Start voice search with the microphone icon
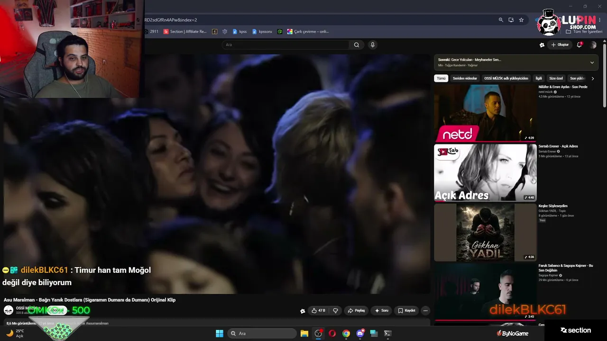This screenshot has height=341, width=607. coord(373,45)
